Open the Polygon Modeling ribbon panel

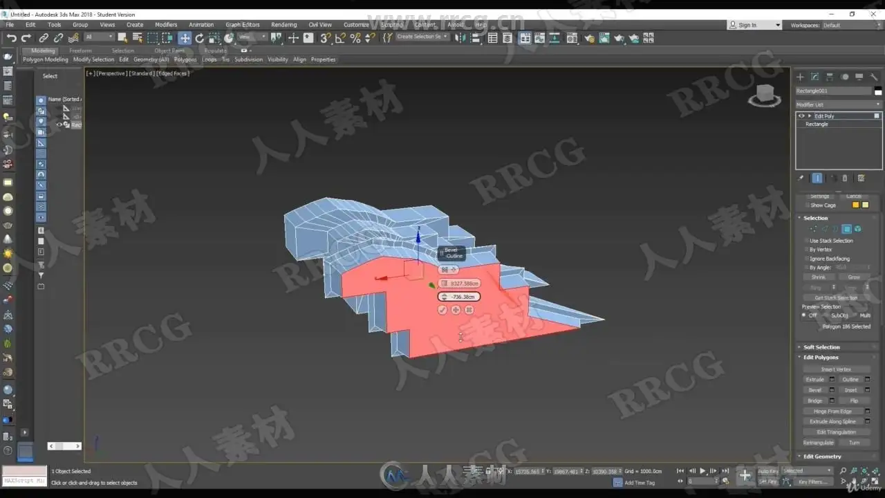pyautogui.click(x=46, y=59)
